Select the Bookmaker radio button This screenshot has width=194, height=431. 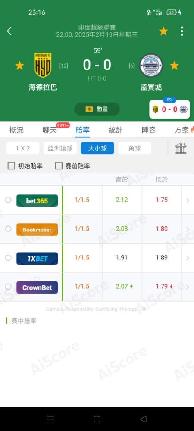(x=8, y=229)
